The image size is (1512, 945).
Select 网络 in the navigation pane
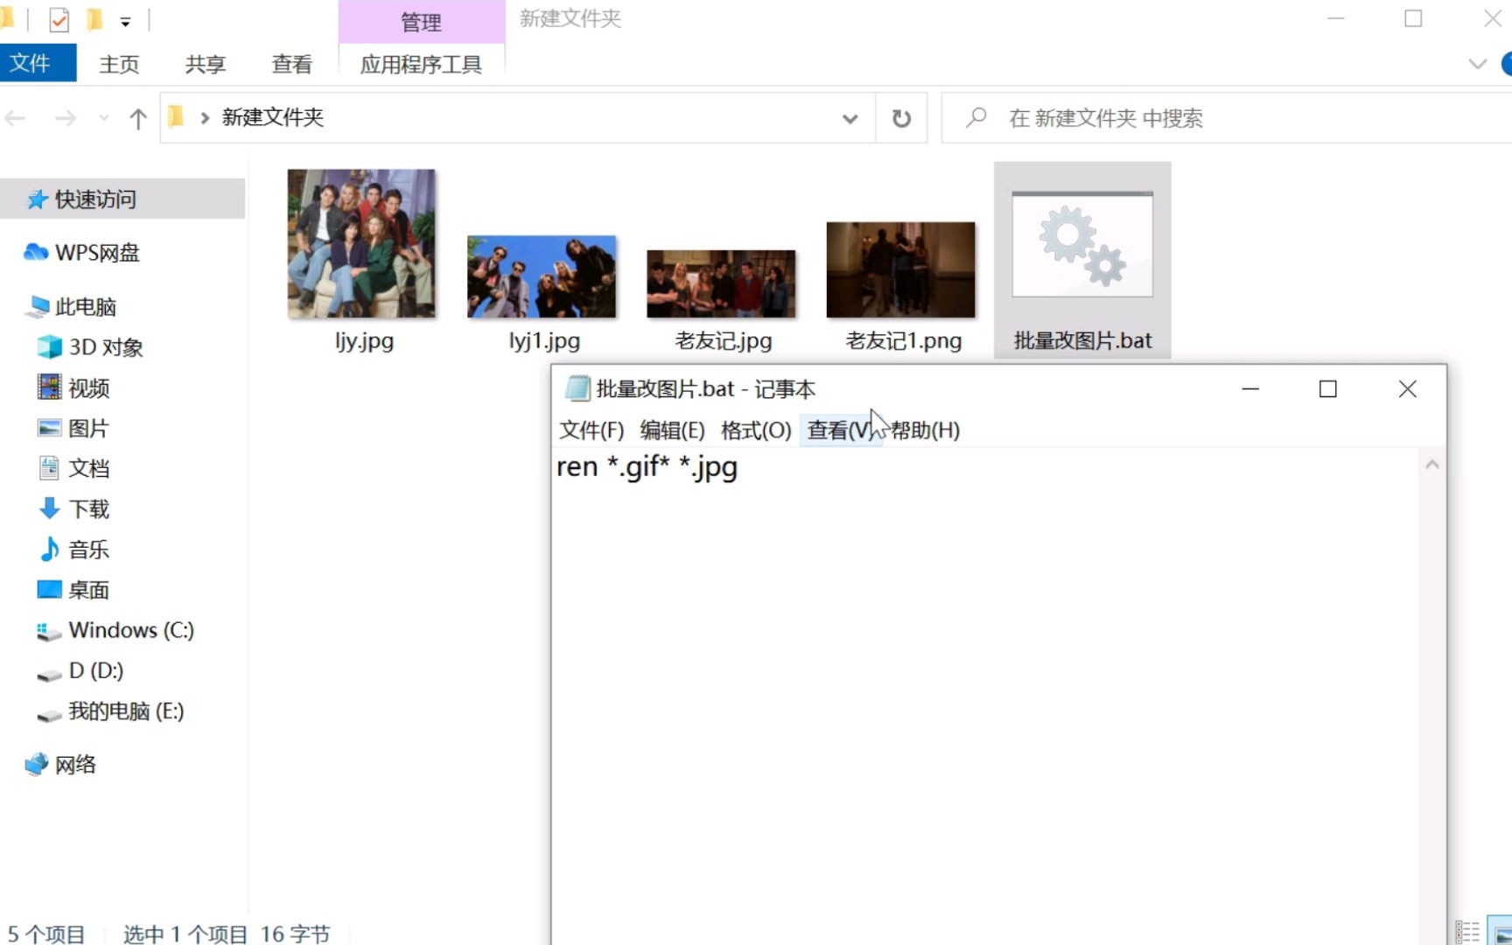[75, 765]
